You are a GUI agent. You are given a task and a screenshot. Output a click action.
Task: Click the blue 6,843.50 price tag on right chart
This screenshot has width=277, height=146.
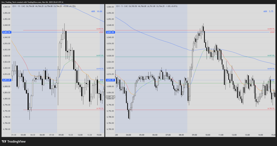coord(110,32)
